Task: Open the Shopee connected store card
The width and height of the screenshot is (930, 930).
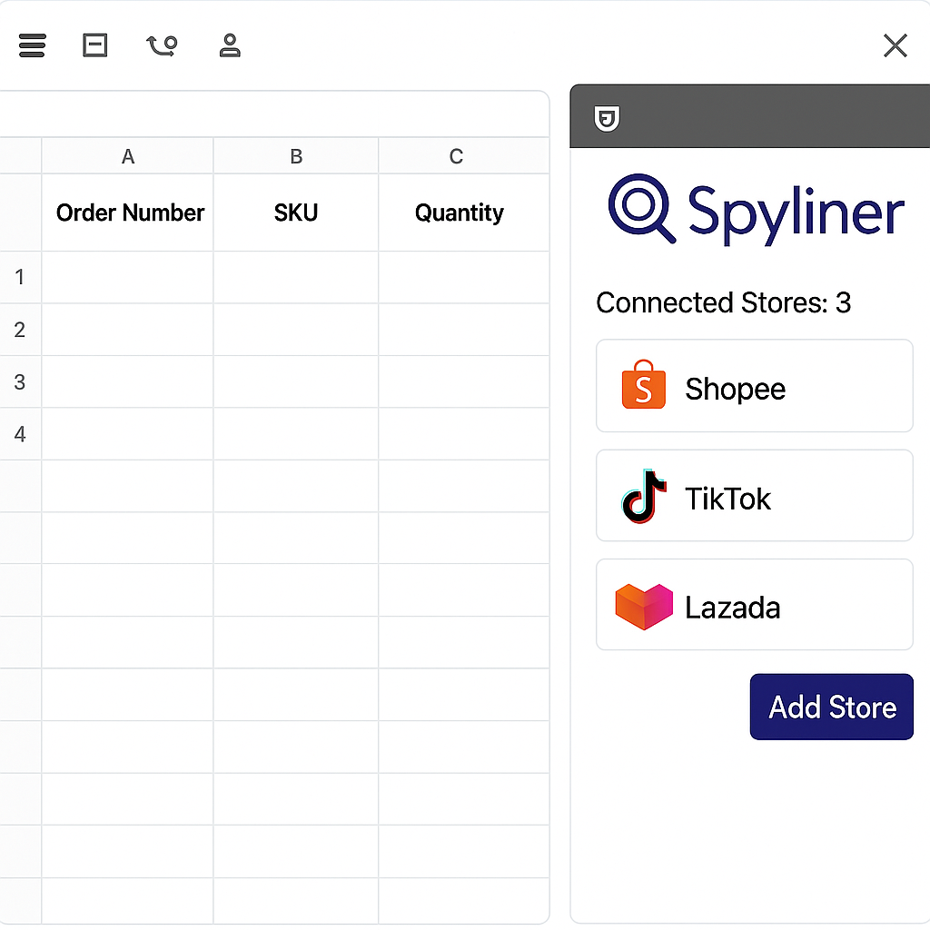Action: pos(754,385)
